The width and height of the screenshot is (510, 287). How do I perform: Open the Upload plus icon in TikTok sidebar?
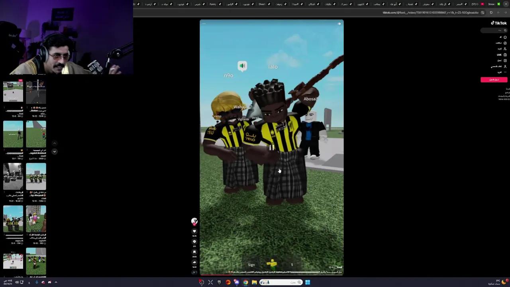tap(505, 61)
